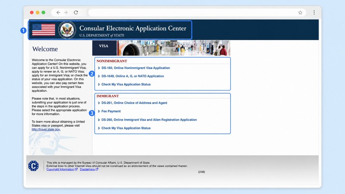Viewport: 345px width, 194px height.
Task: Check visa application status under Immigrant
Action: (126, 128)
